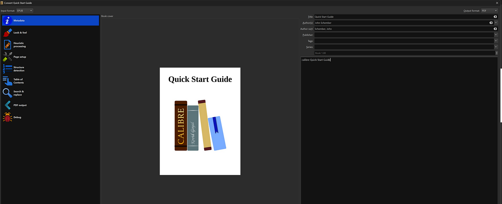502x204 pixels.
Task: Click the 'Output format:' label
Action: 472,11
